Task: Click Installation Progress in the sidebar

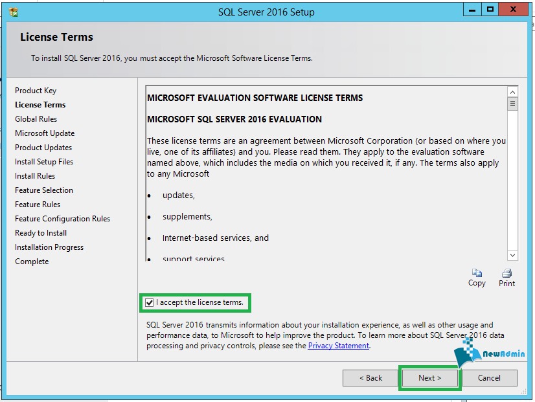Action: point(49,247)
